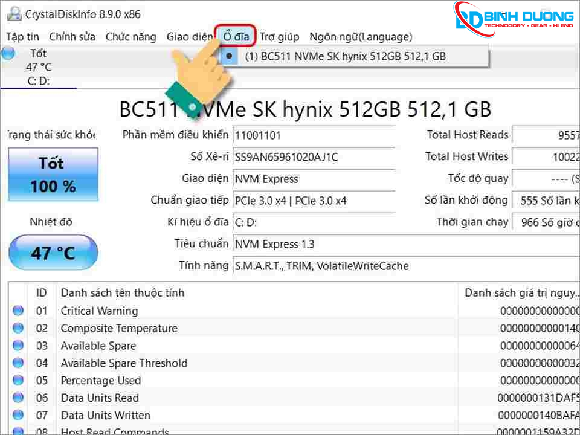Image resolution: width=580 pixels, height=435 pixels.
Task: Select the Available Spare Threshold attribute row
Action: (294, 363)
